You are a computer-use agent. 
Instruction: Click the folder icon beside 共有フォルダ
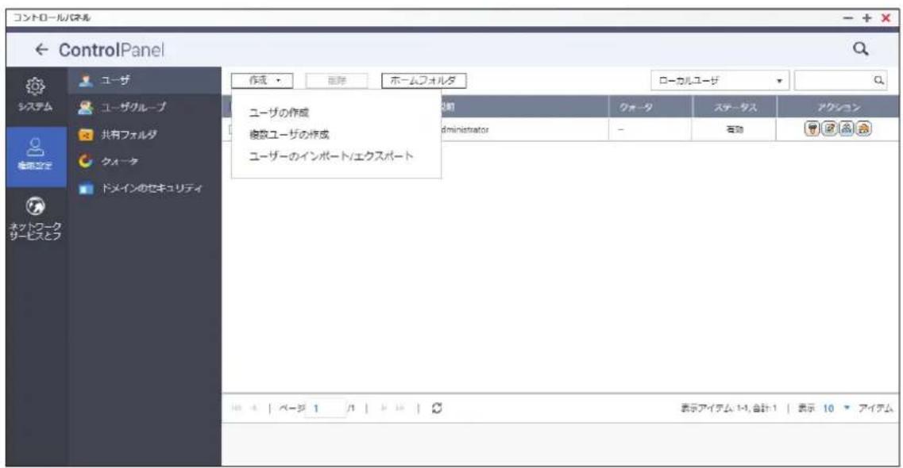pyautogui.click(x=85, y=135)
